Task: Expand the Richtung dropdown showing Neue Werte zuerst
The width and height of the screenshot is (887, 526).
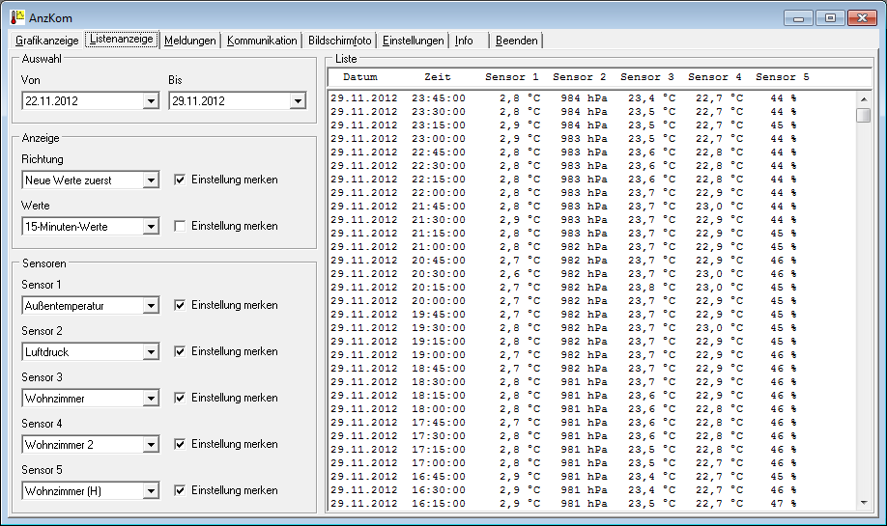Action: 150,180
